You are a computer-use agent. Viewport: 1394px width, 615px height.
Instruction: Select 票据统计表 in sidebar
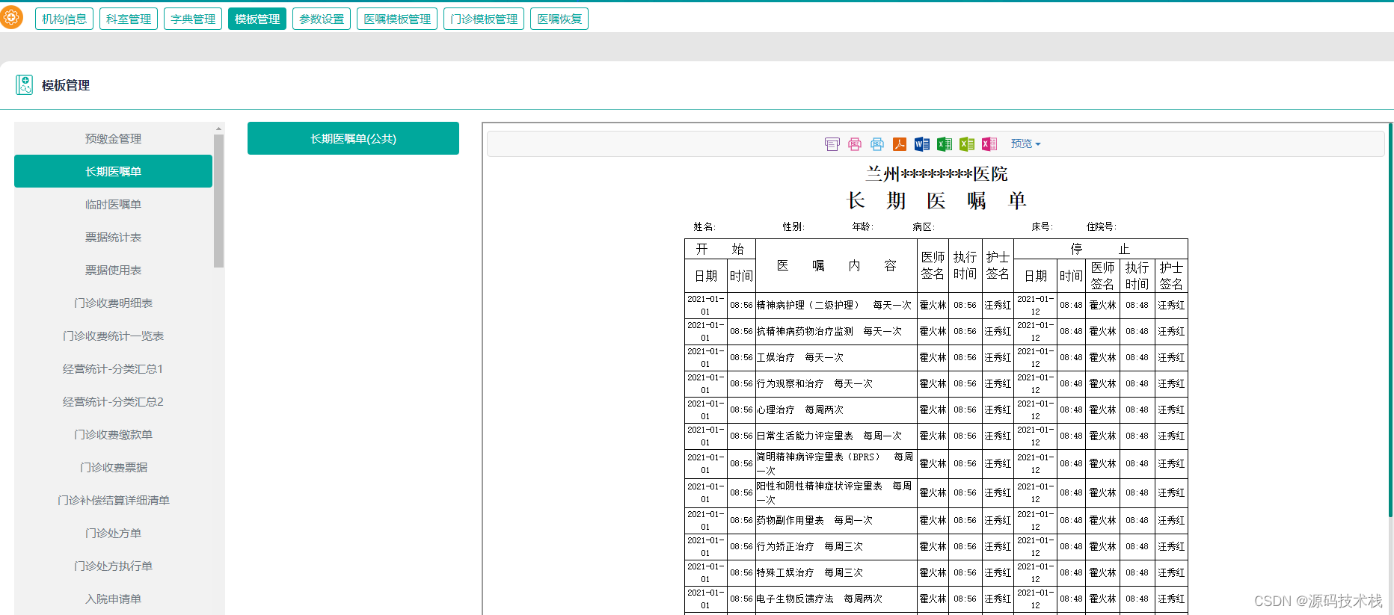pyautogui.click(x=113, y=237)
